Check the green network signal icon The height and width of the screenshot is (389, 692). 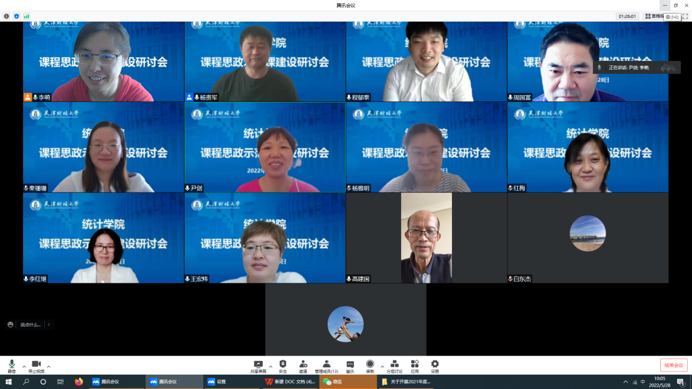(27, 16)
